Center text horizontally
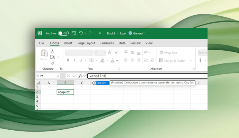 tap(132, 60)
